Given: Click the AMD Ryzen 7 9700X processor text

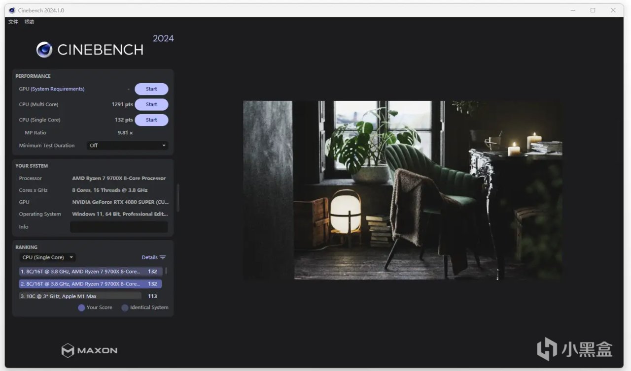Looking at the screenshot, I should point(119,178).
